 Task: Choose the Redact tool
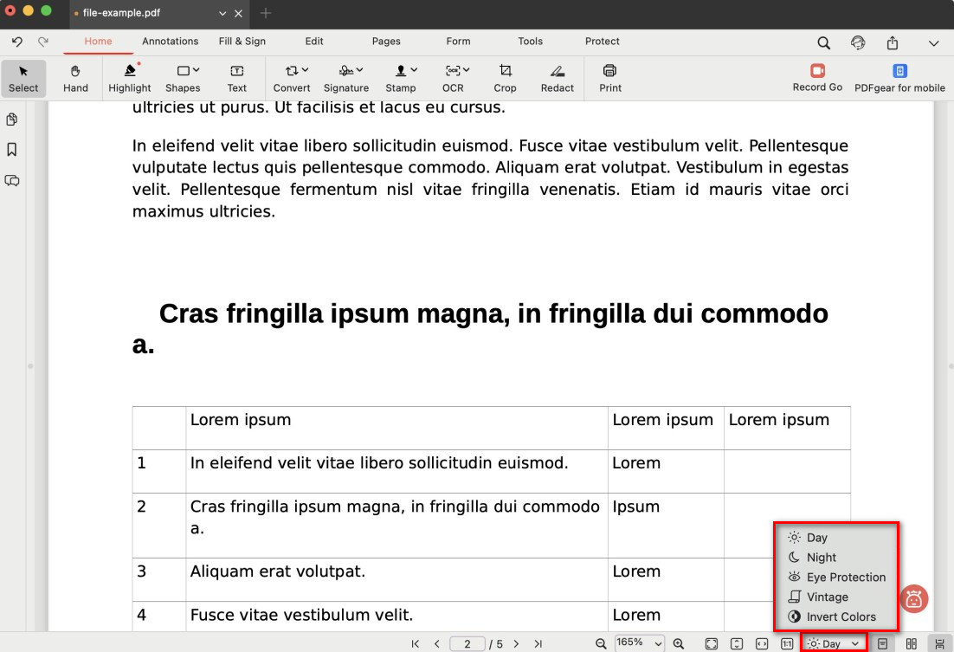pos(557,77)
